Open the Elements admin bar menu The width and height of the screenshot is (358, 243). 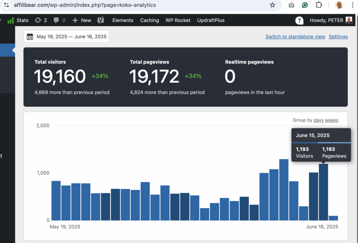pos(123,20)
